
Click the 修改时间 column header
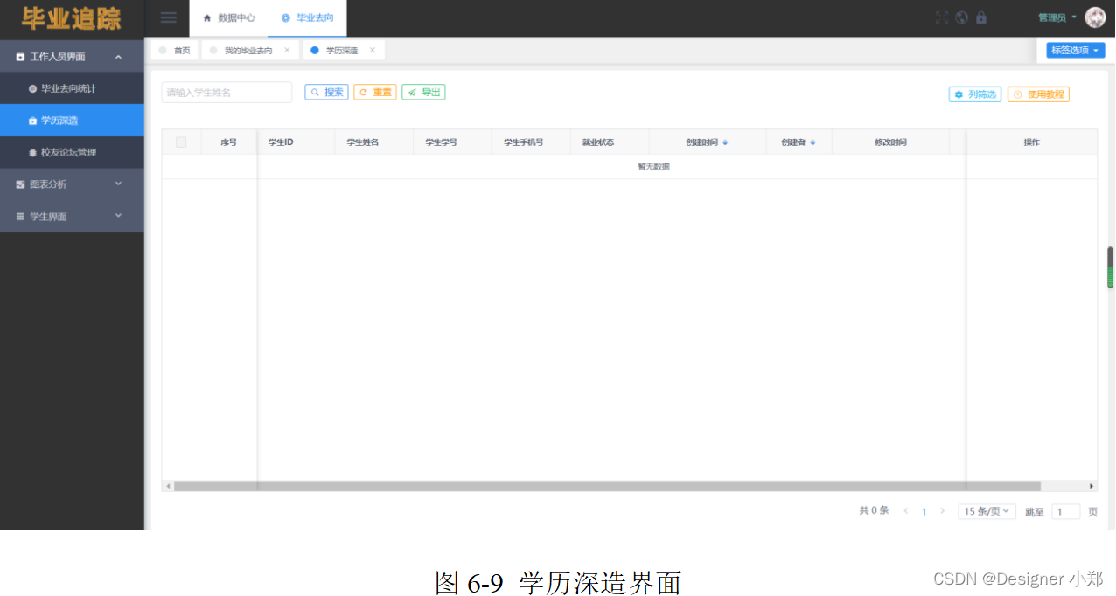pos(890,142)
